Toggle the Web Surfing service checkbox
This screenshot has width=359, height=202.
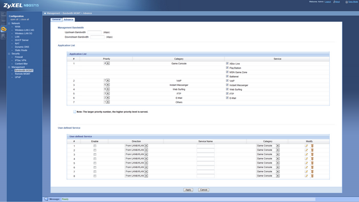point(227,89)
